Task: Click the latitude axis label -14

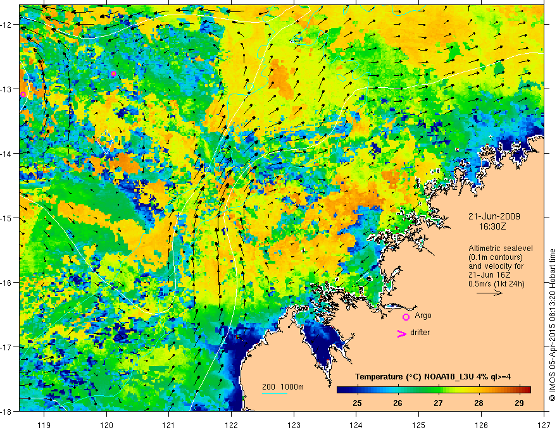Action: tap(6, 154)
